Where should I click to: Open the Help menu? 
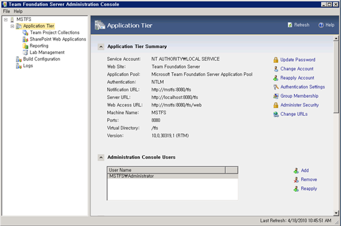pos(18,11)
